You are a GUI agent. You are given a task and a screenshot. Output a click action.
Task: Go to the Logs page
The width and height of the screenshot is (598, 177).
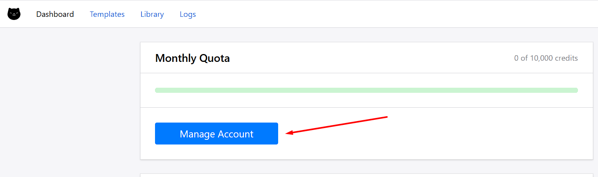click(188, 14)
